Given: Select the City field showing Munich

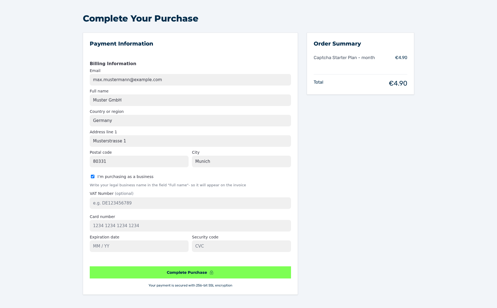Looking at the screenshot, I should pyautogui.click(x=241, y=161).
